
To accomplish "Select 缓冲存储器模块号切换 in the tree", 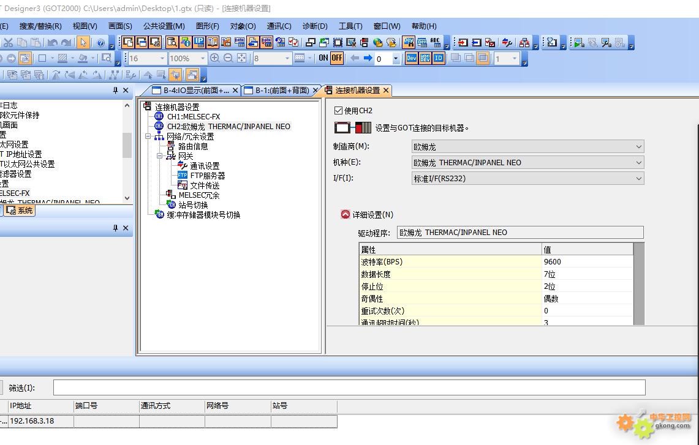I will (x=204, y=215).
